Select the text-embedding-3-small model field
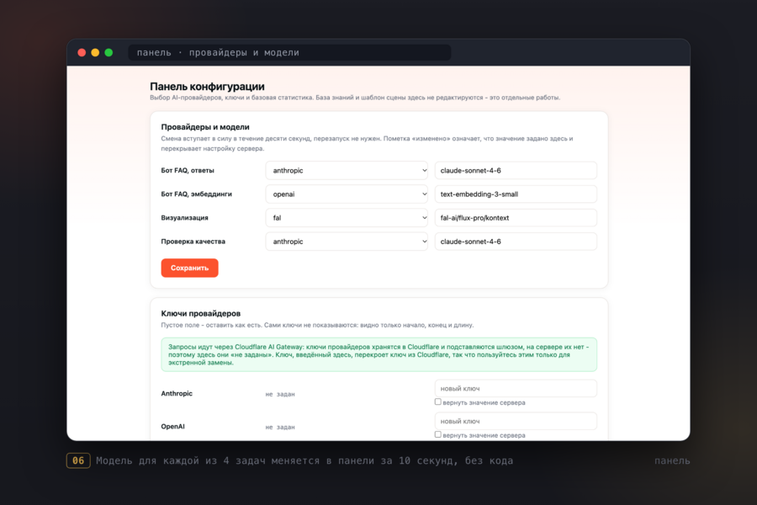Viewport: 757px width, 505px height. pos(516,194)
